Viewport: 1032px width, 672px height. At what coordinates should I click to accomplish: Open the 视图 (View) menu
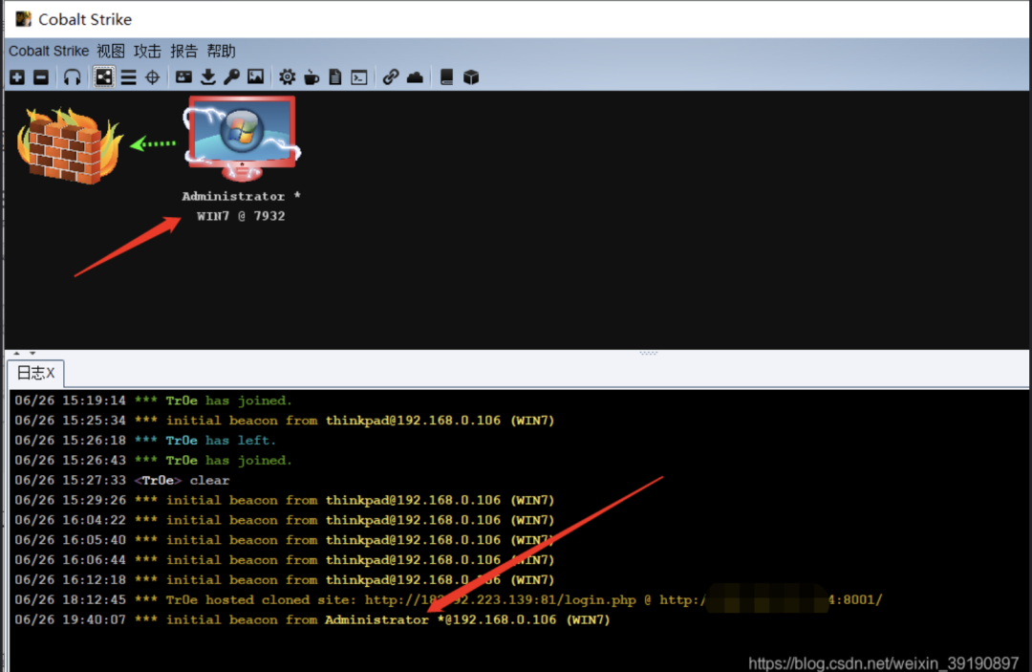111,52
